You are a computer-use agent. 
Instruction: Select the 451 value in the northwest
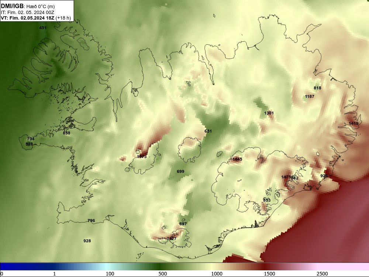[42, 28]
